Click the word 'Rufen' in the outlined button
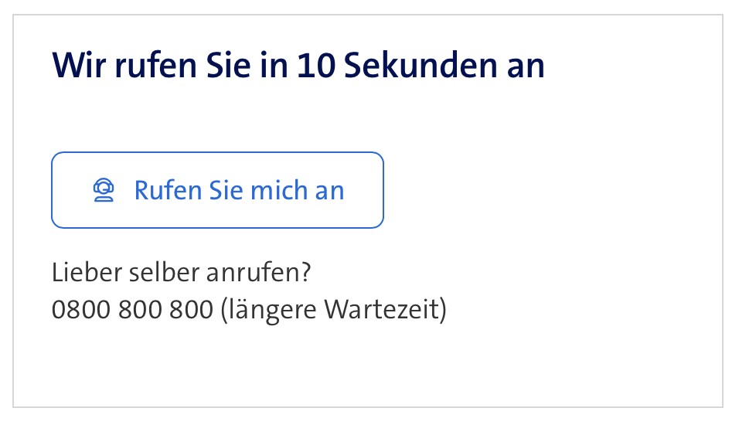This screenshot has height=425, width=756. click(168, 190)
